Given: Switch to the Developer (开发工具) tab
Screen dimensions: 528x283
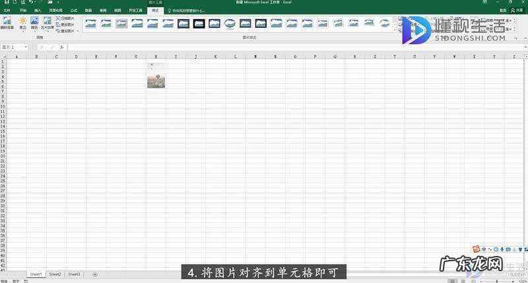Looking at the screenshot, I should tap(136, 11).
